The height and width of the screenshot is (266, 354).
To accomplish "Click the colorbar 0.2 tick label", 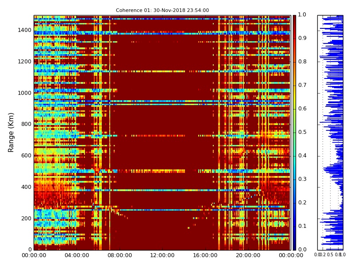I will tap(302, 203).
